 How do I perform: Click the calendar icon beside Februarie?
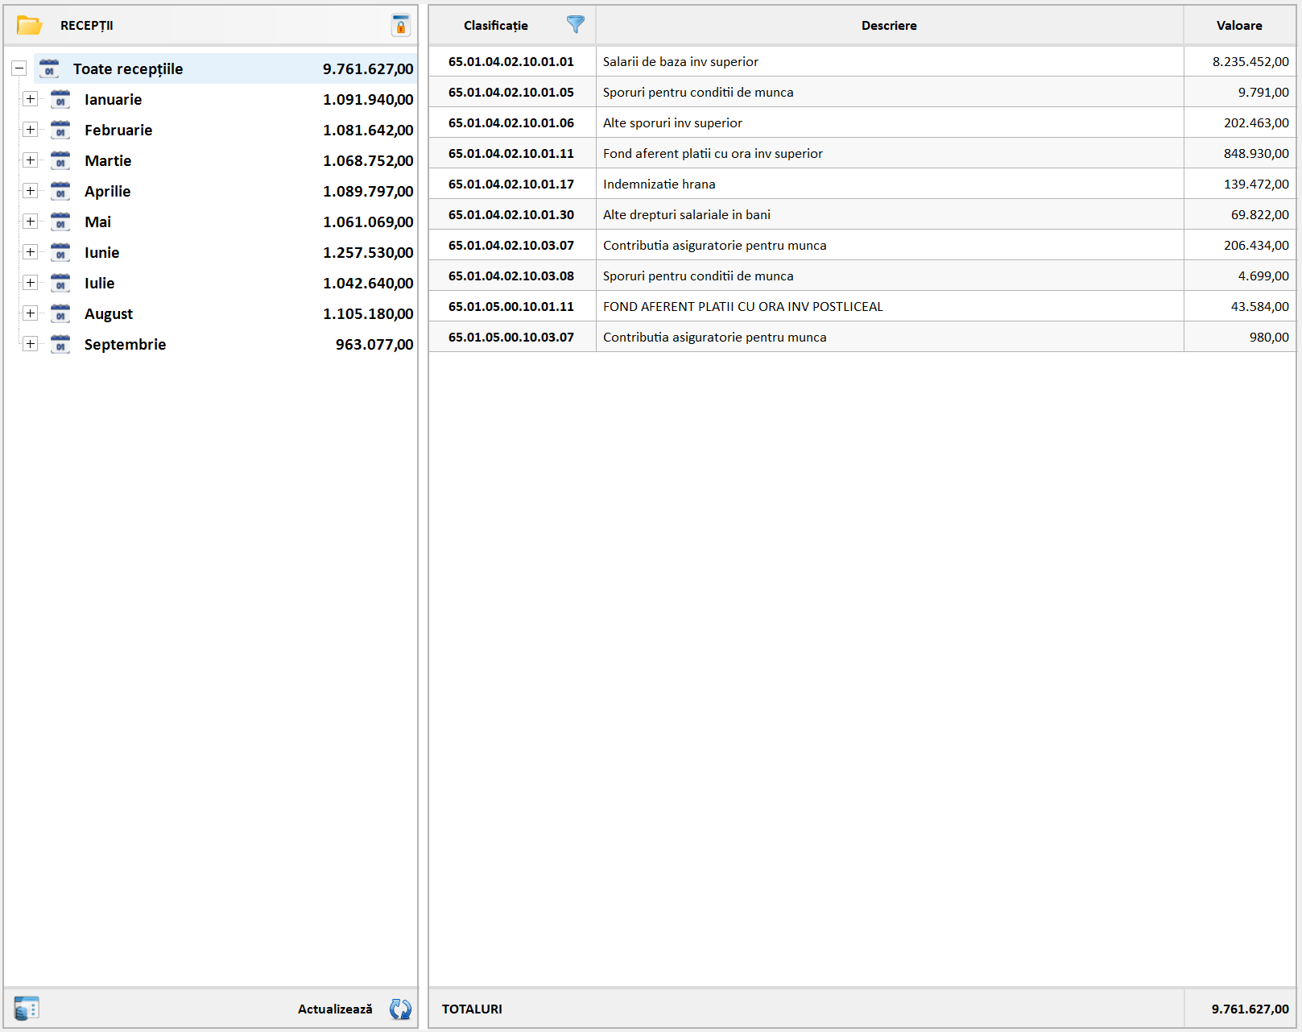click(x=60, y=130)
